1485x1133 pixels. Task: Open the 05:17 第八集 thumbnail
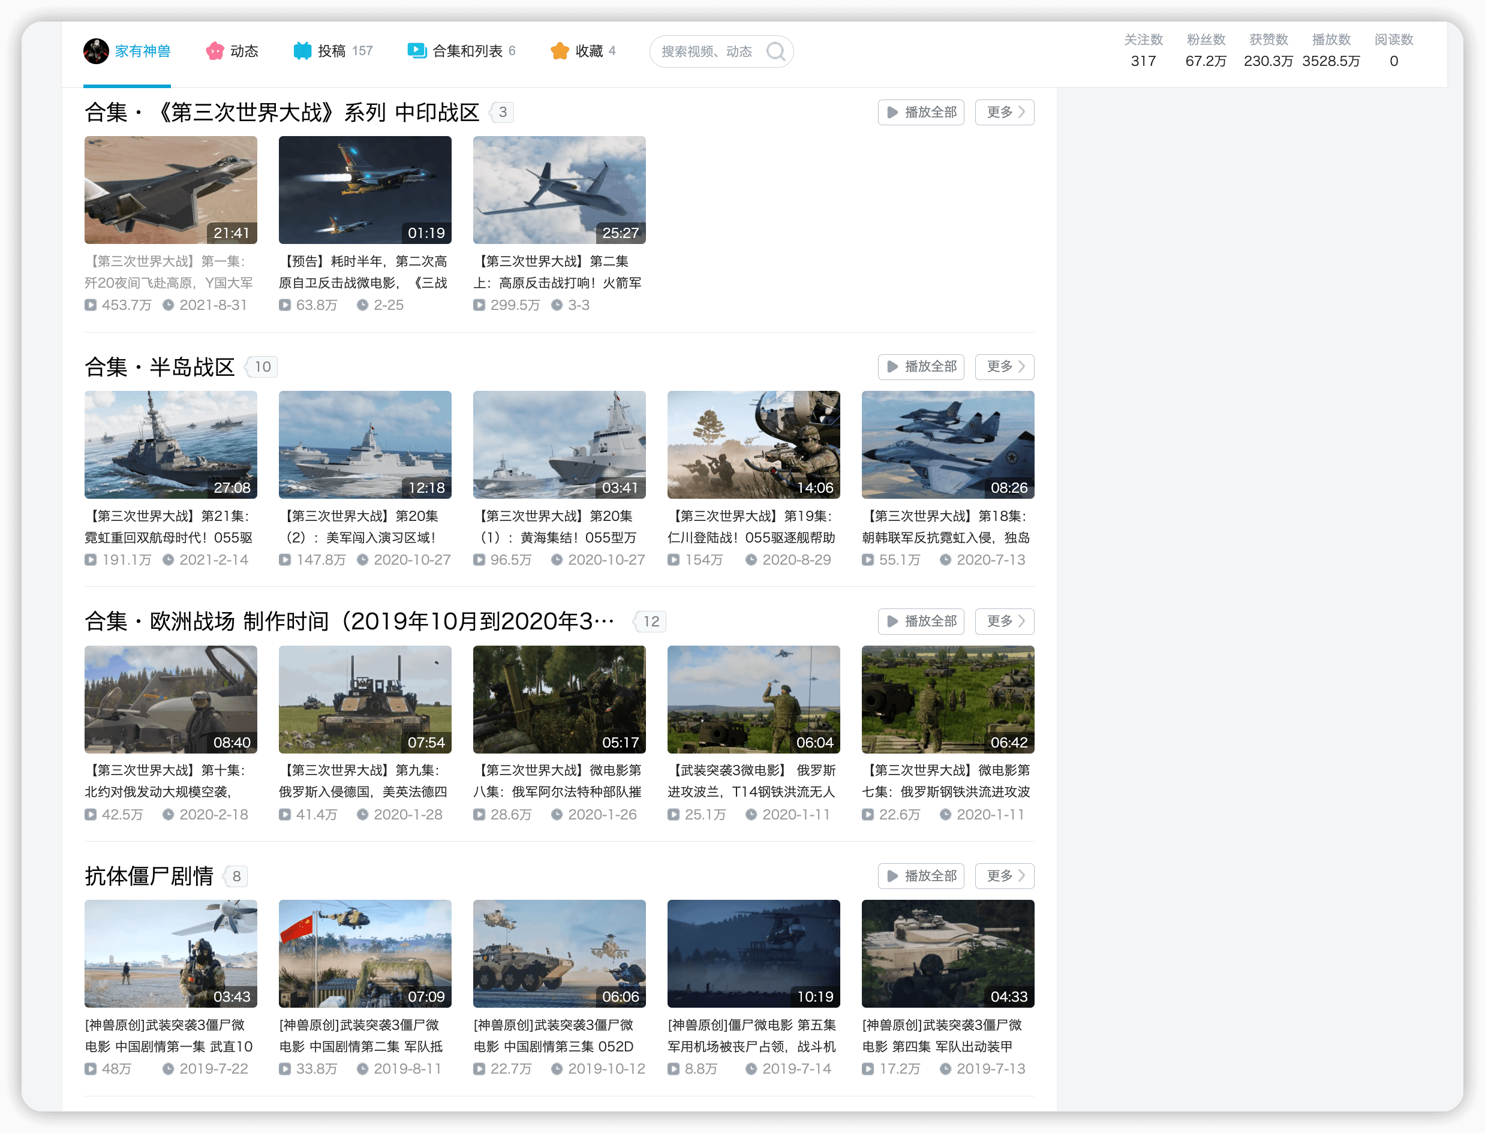pos(560,700)
